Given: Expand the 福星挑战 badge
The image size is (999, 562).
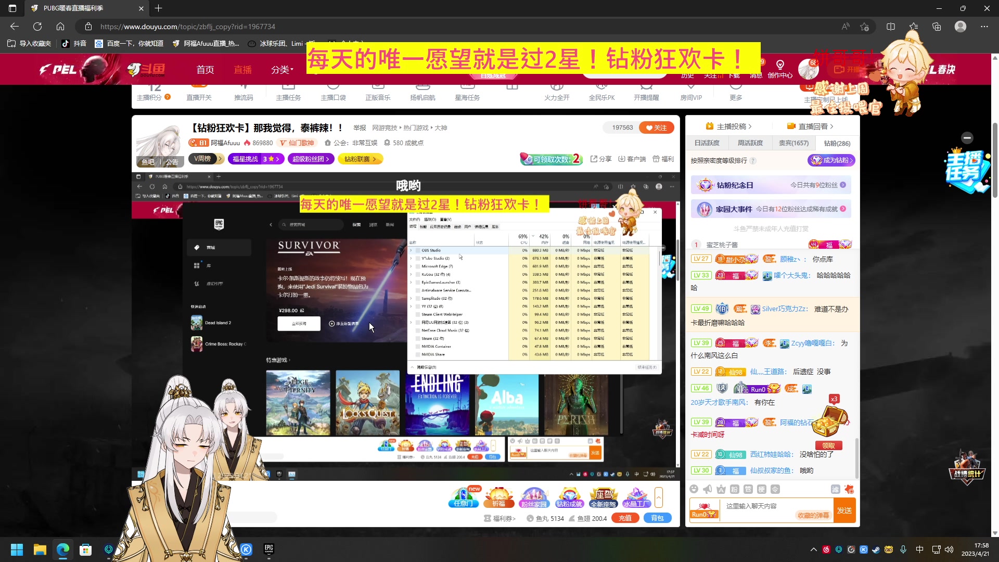Looking at the screenshot, I should pyautogui.click(x=256, y=159).
